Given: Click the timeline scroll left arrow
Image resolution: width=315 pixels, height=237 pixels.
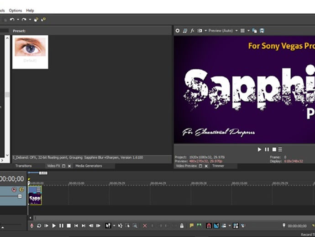Looking at the screenshot, I should tap(30, 218).
